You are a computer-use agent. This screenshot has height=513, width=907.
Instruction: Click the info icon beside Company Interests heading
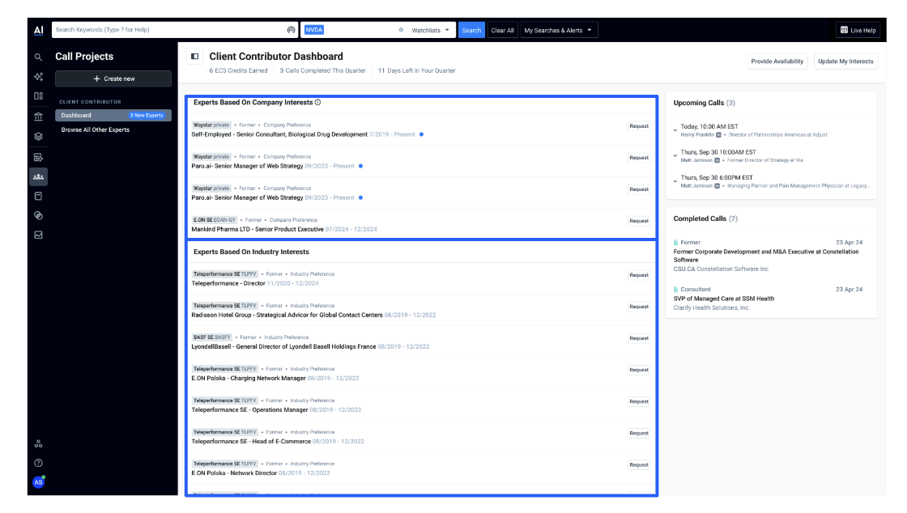coord(317,103)
